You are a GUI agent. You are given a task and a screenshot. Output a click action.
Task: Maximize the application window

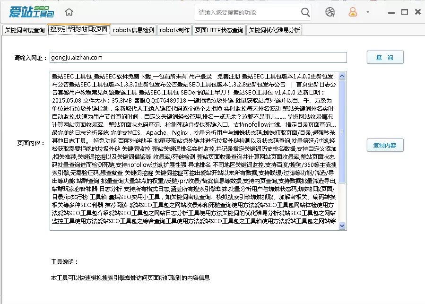point(405,12)
